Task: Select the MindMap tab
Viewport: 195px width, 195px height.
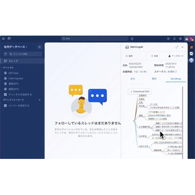Action: pos(175,79)
